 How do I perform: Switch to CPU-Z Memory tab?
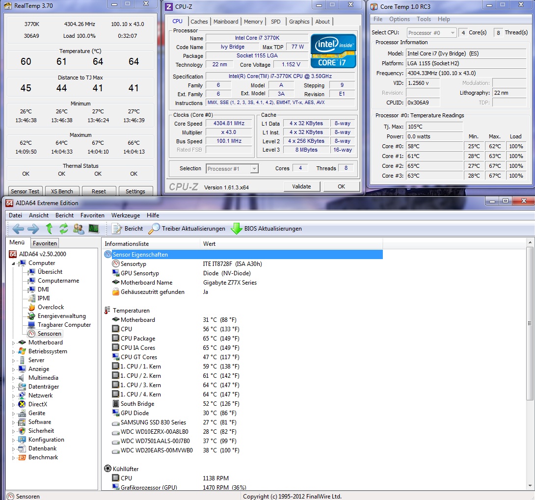[253, 22]
